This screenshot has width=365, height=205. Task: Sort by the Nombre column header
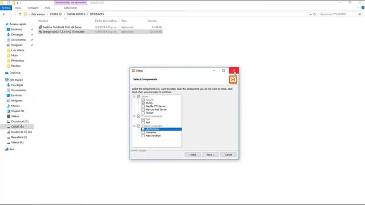(43, 21)
